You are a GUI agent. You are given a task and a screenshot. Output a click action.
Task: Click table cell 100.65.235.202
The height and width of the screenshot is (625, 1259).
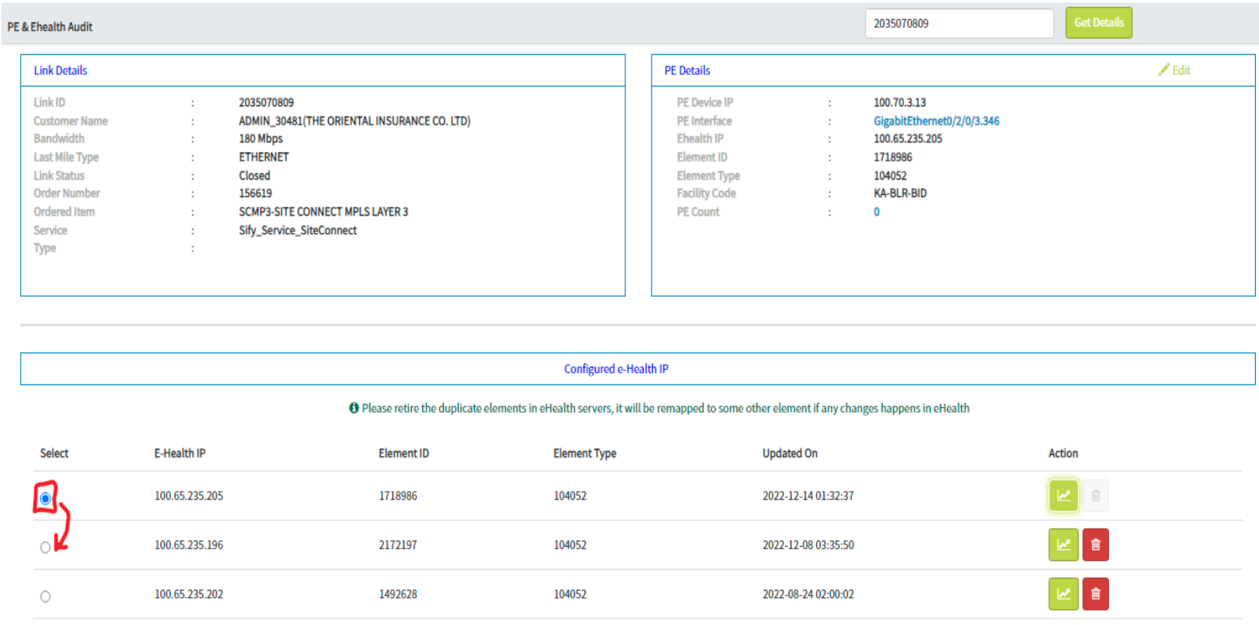(189, 595)
